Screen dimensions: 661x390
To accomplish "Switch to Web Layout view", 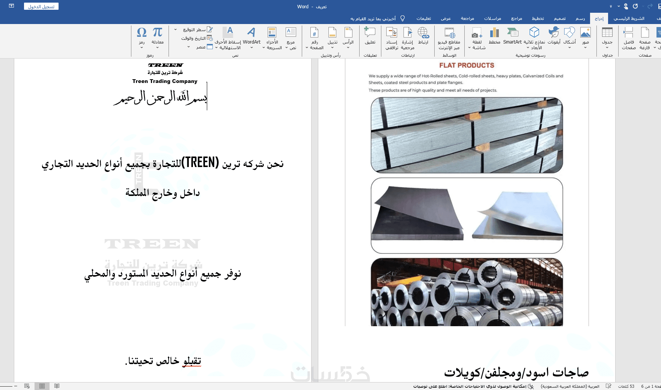I will [x=27, y=386].
